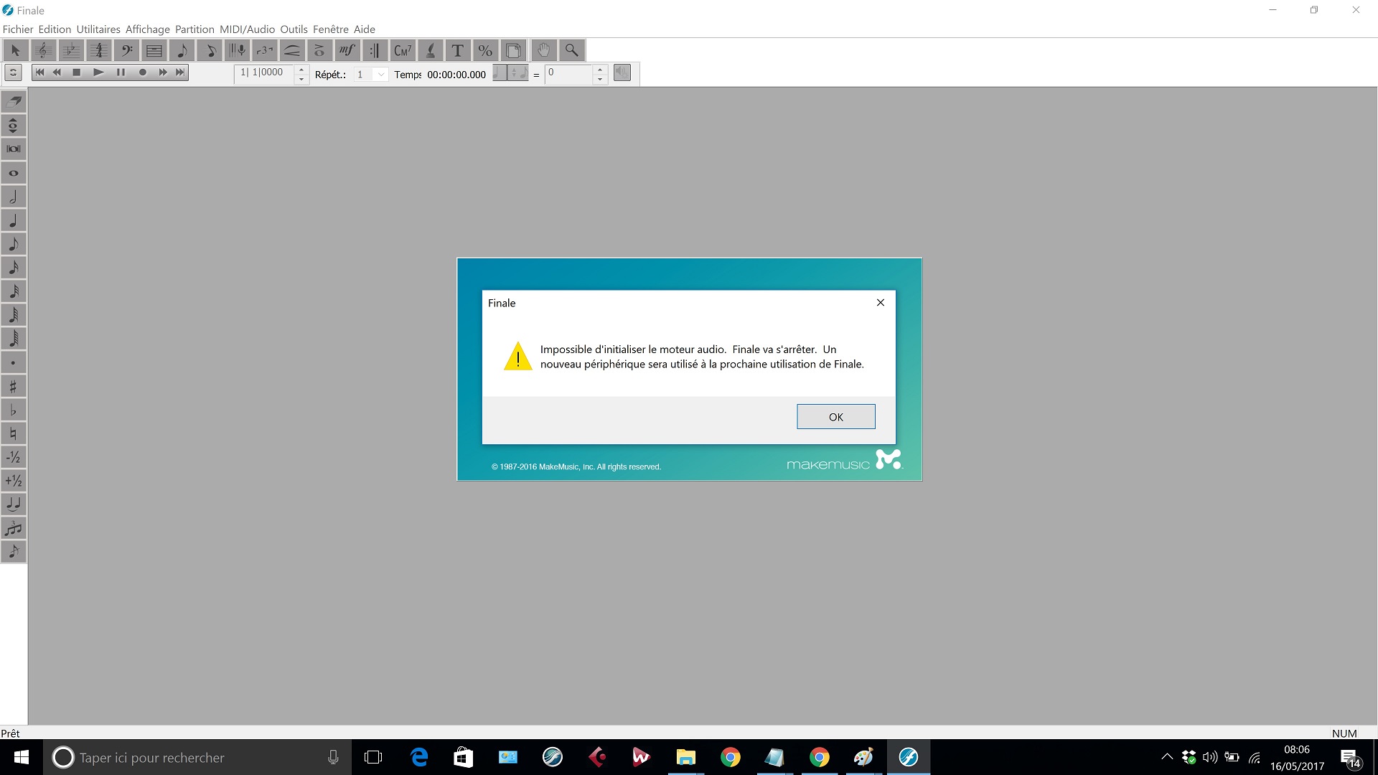Toggle the playback Record button
This screenshot has width=1378, height=775.
click(142, 72)
